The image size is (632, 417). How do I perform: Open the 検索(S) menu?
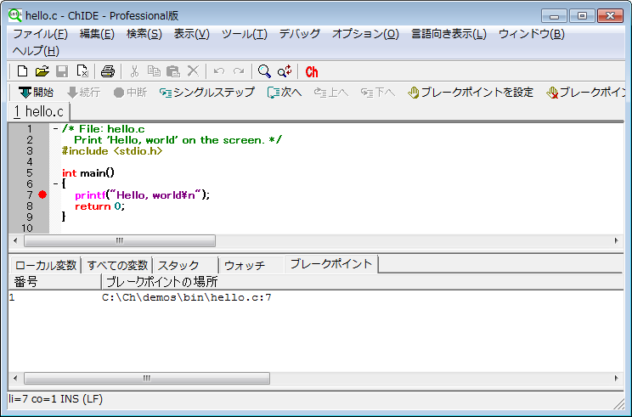click(144, 34)
